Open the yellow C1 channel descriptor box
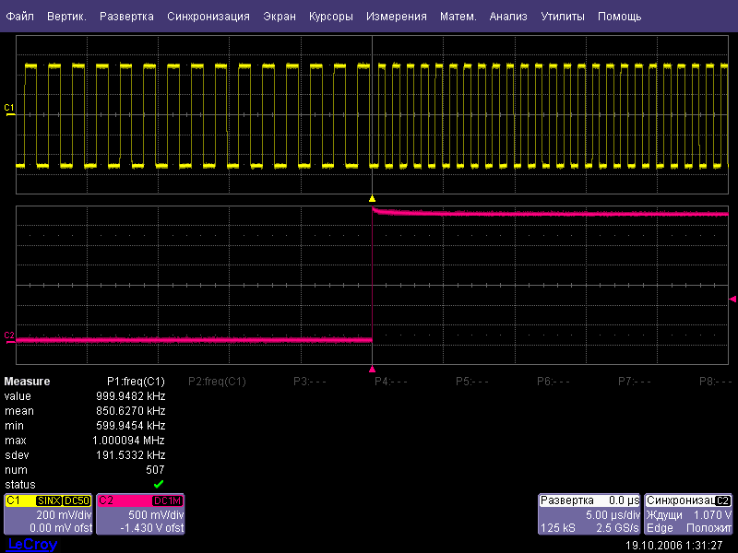 pyautogui.click(x=49, y=513)
